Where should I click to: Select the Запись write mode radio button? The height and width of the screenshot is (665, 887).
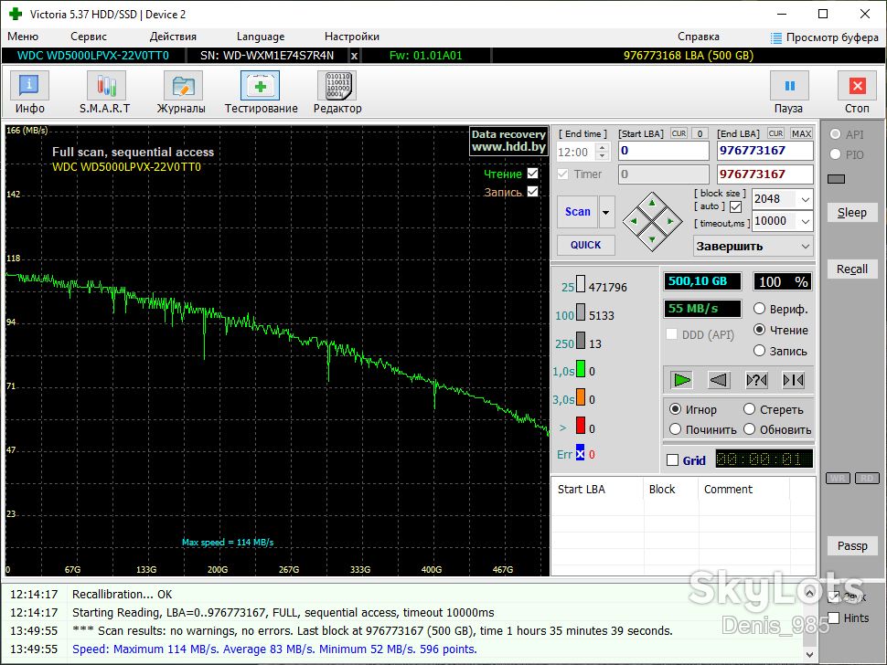pyautogui.click(x=759, y=351)
